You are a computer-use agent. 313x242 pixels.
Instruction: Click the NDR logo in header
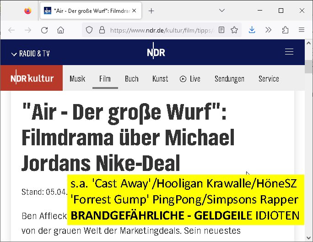156,52
